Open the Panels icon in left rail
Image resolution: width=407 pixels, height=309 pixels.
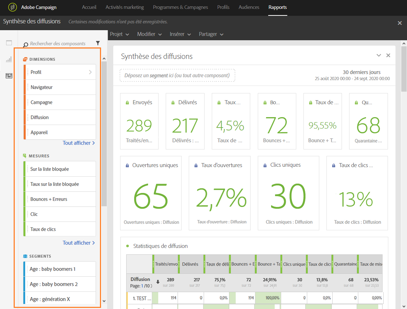coord(9,43)
